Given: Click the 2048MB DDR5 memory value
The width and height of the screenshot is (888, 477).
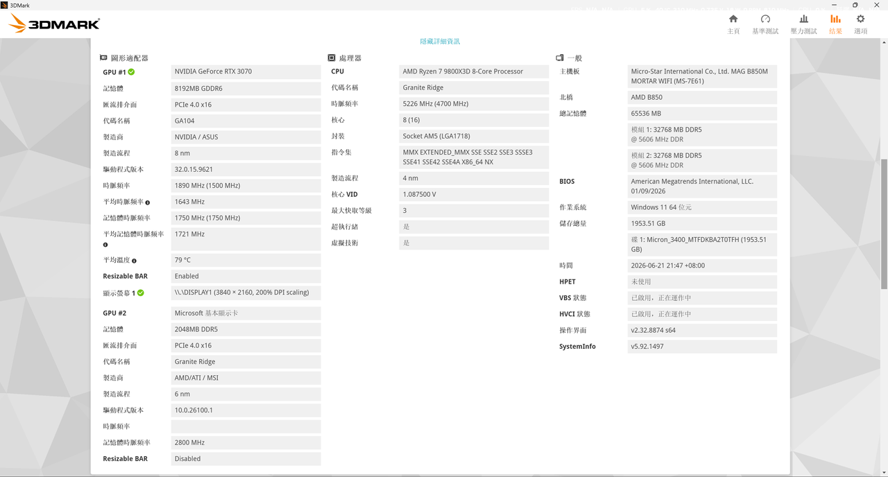Looking at the screenshot, I should [246, 329].
